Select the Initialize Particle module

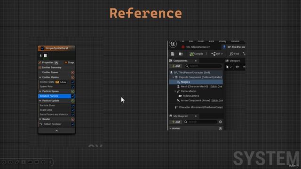click(56, 96)
